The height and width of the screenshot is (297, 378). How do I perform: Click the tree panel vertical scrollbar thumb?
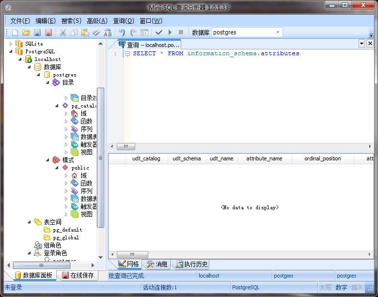click(x=100, y=157)
